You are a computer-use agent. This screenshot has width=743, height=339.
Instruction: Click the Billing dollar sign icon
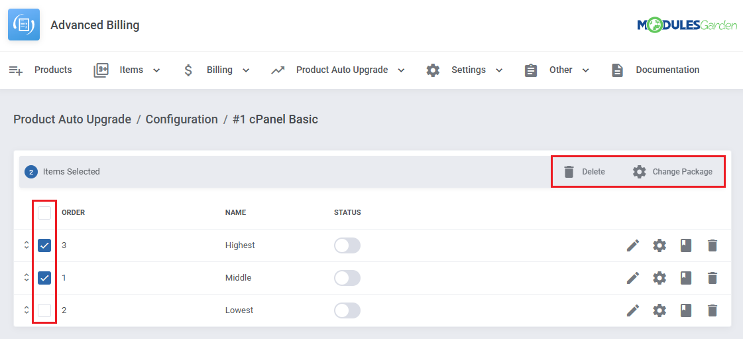pos(188,70)
